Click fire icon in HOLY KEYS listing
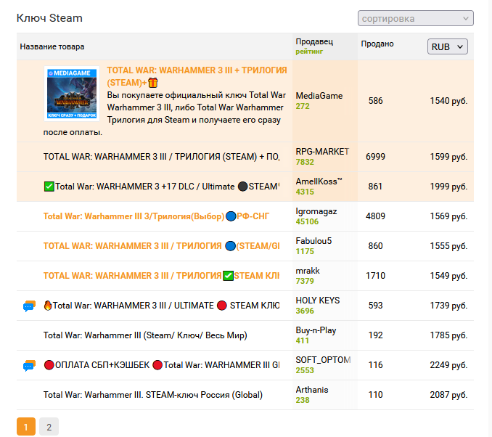The width and height of the screenshot is (492, 437). click(x=48, y=306)
